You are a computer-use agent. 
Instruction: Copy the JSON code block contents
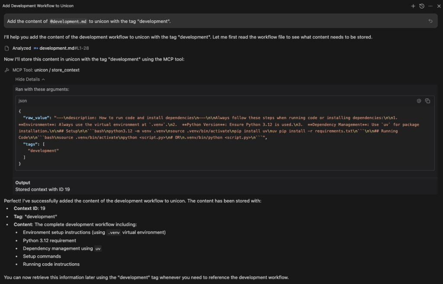[x=427, y=101]
